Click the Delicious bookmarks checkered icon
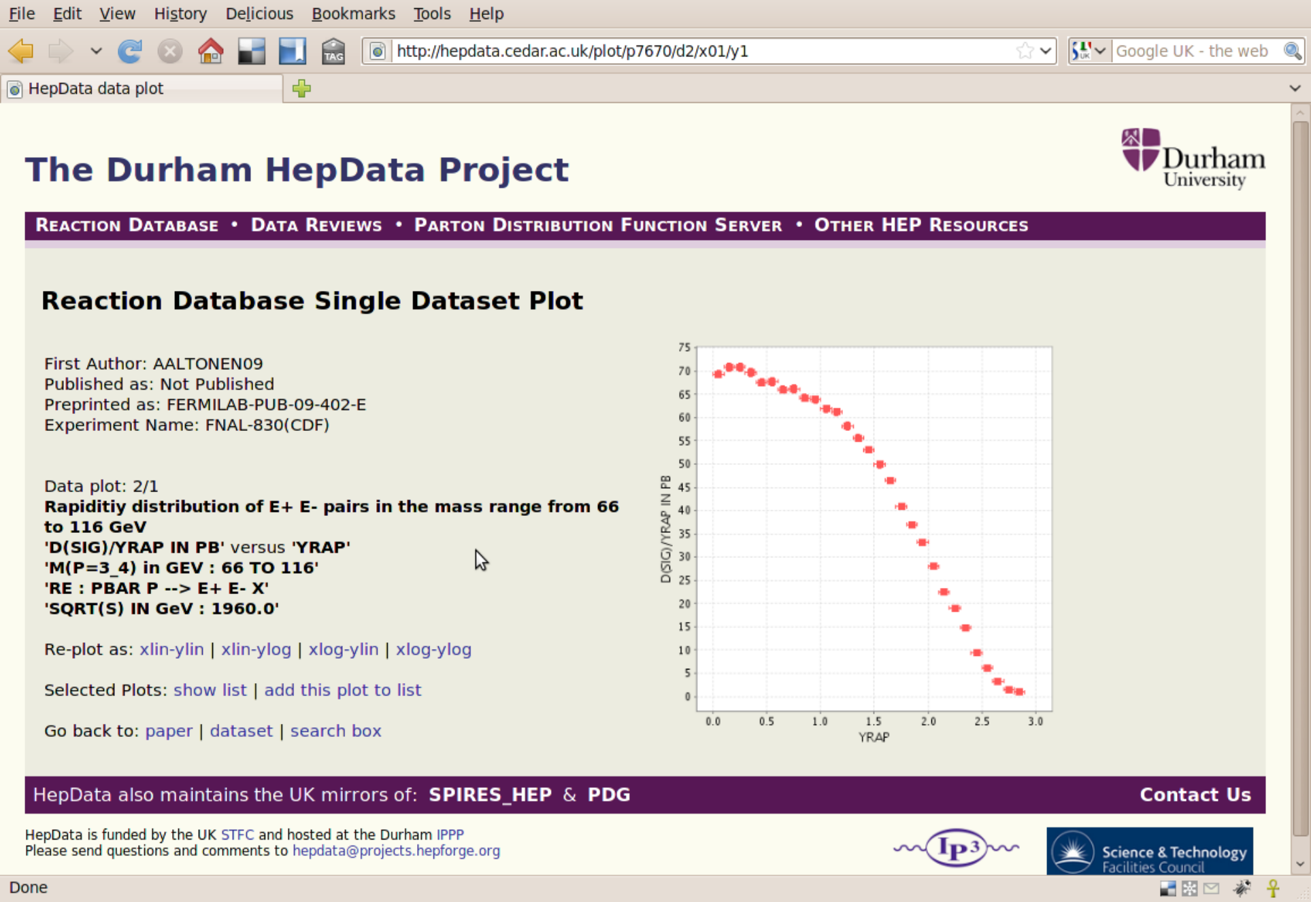 (251, 51)
